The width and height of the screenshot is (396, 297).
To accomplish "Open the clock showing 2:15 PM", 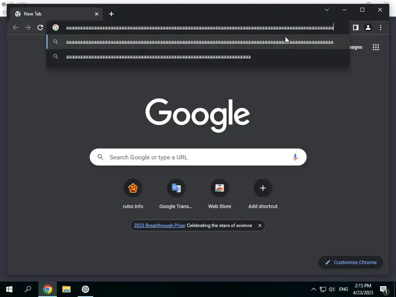I will [363, 289].
